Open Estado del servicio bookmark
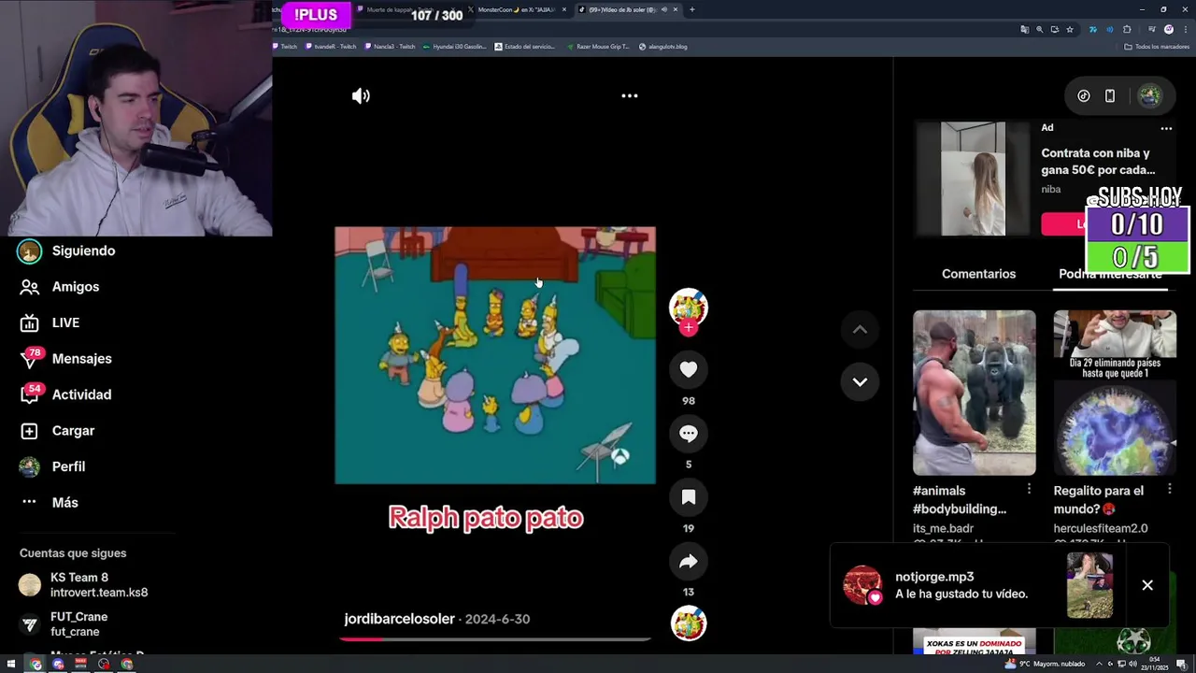The image size is (1196, 673). [x=525, y=46]
